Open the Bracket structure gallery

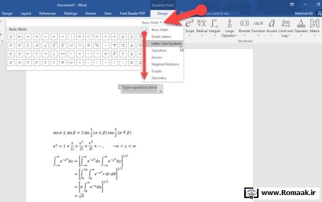pyautogui.click(x=244, y=27)
